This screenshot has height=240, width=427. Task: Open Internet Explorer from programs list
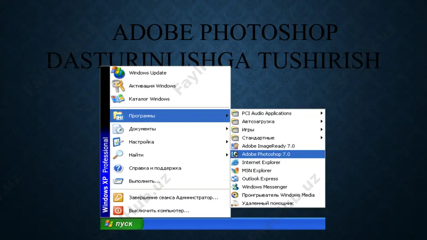278,162
